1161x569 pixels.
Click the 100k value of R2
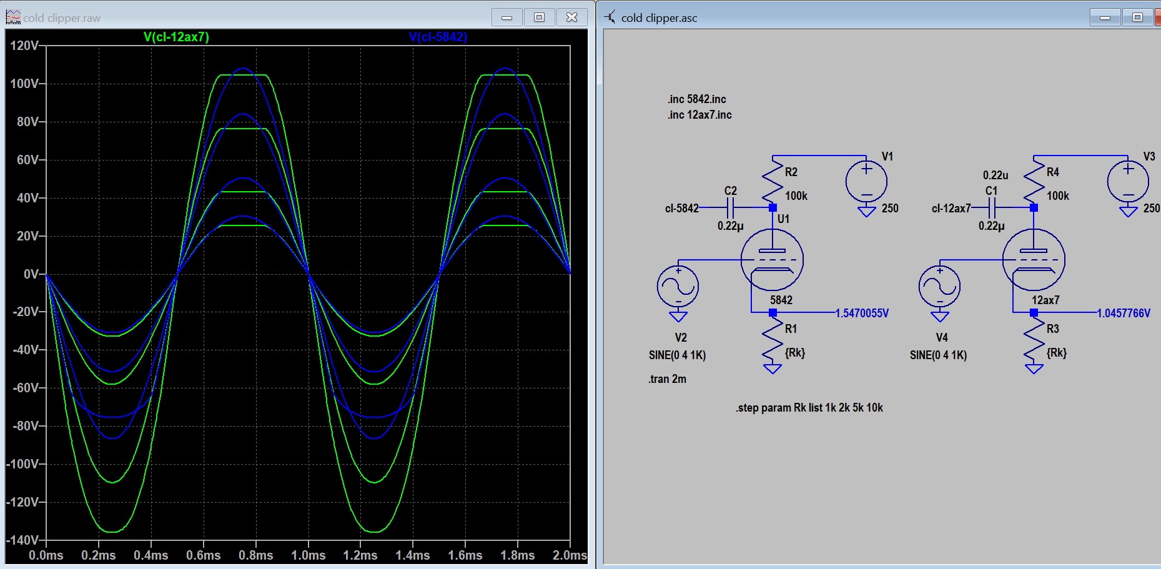tap(796, 196)
